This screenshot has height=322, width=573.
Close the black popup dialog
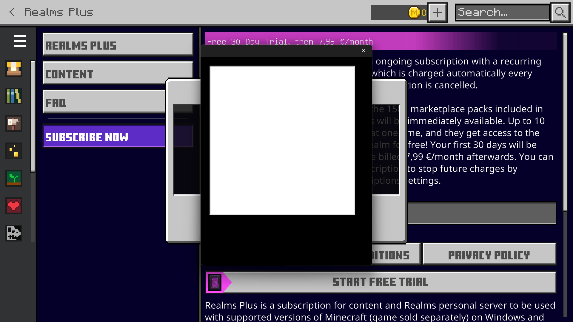(363, 50)
